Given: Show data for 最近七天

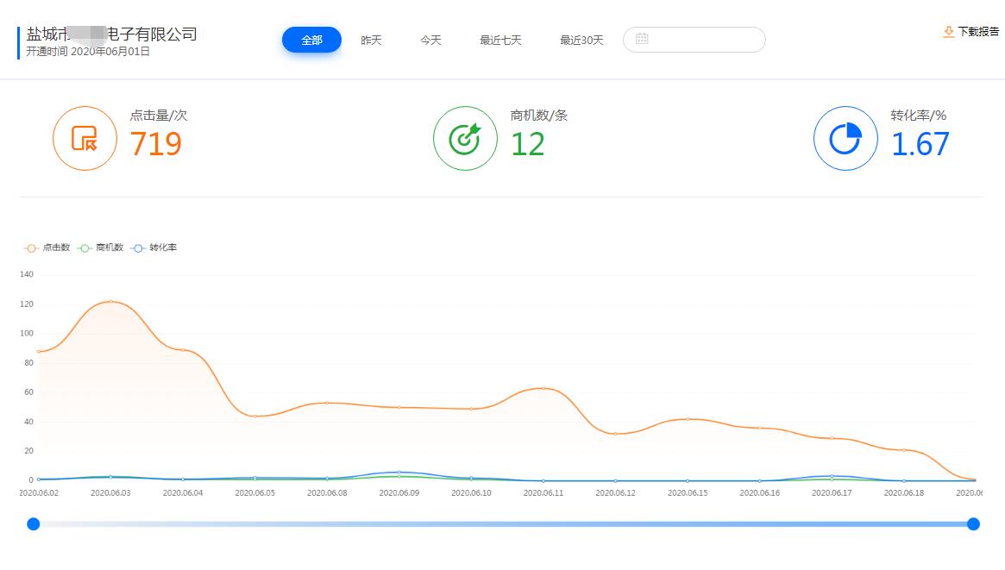Looking at the screenshot, I should (500, 40).
